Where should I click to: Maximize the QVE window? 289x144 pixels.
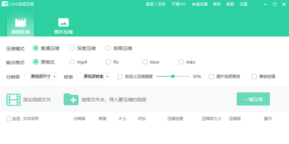click(x=274, y=4)
